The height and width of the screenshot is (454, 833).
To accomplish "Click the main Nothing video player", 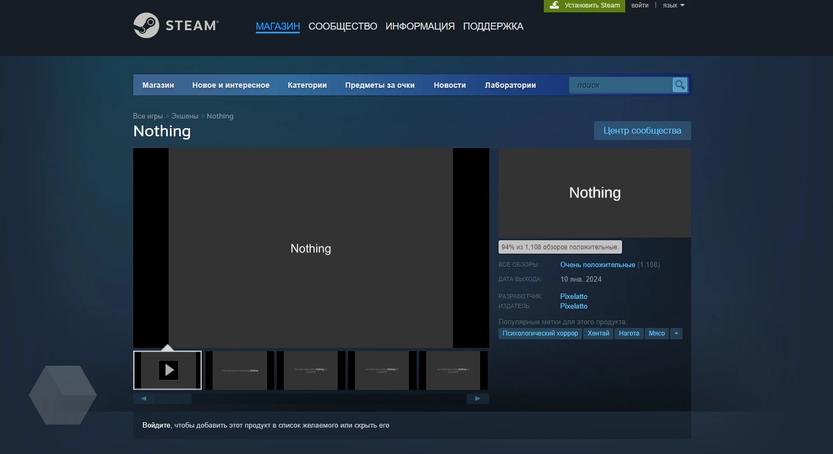I will click(x=311, y=248).
